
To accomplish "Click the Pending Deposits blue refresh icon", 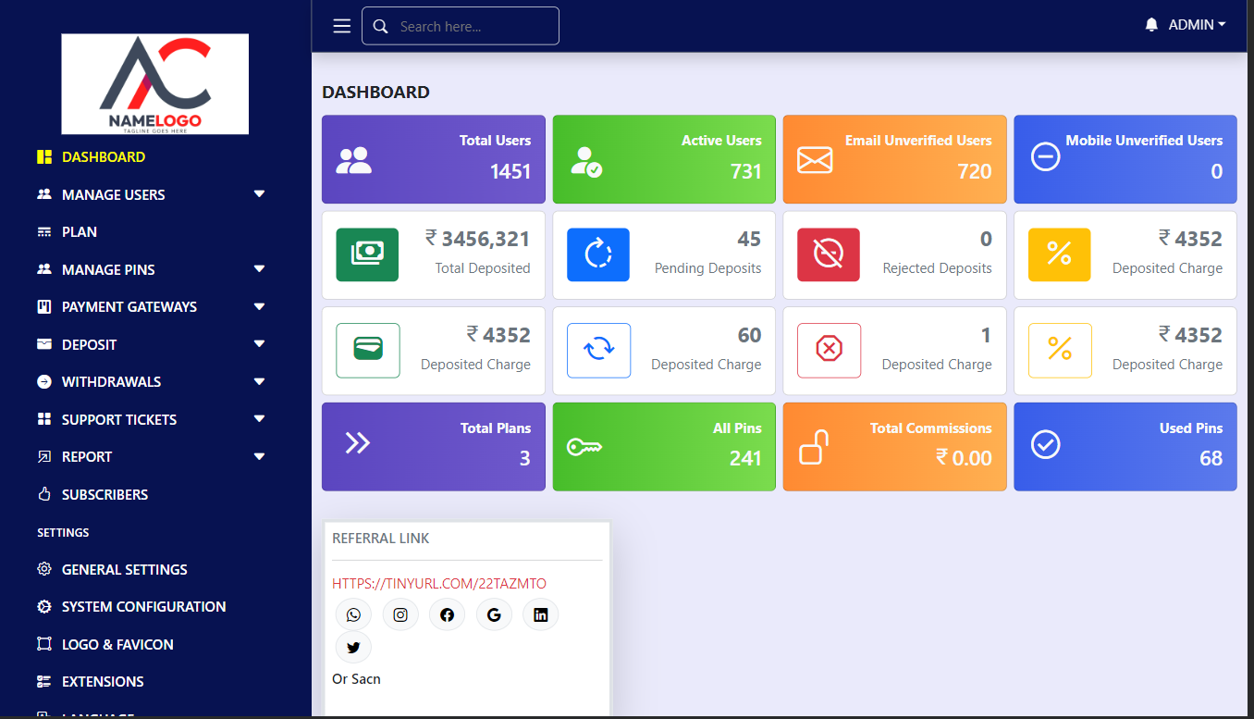I will click(x=598, y=254).
